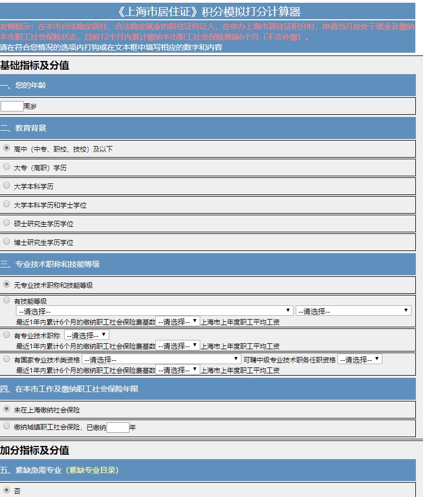Open dropdown after 可聘中级专业技术职务任职资格

360,360
